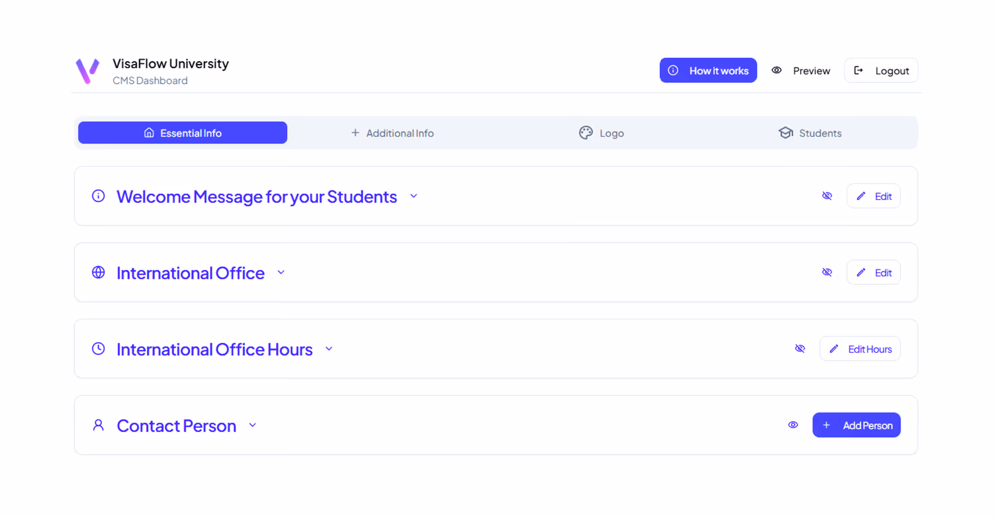Toggle visibility of the Welcome Message section
The height and width of the screenshot is (517, 995).
coord(827,196)
